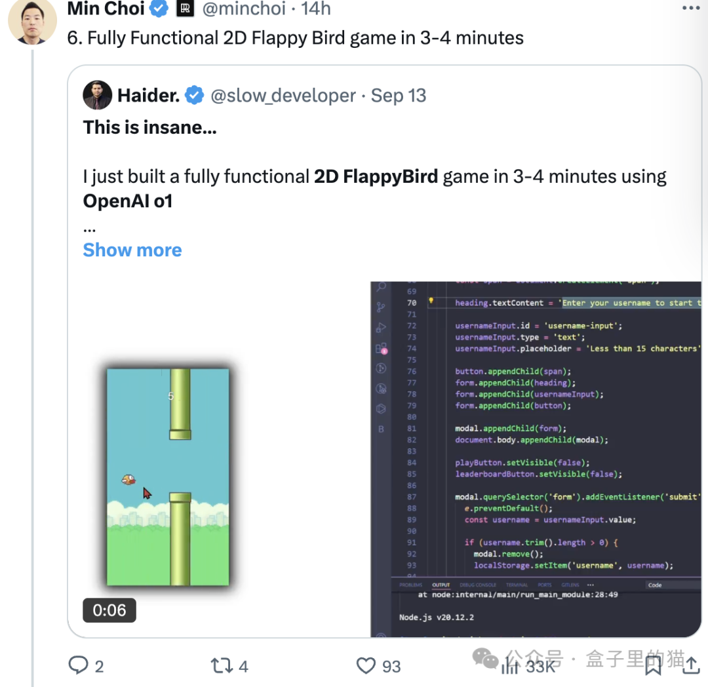Open Run and Debug sidebar icon

pos(382,328)
